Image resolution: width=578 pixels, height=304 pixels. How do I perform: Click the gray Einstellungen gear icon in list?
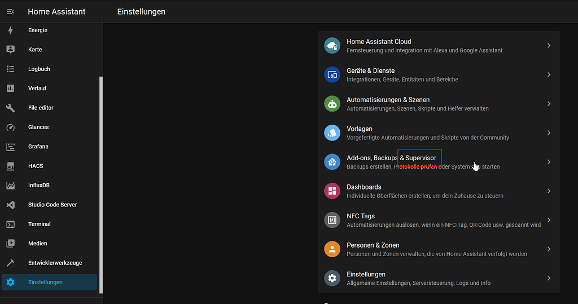(x=332, y=278)
